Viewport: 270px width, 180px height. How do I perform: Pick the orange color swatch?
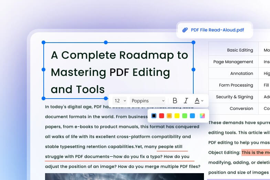(169, 116)
